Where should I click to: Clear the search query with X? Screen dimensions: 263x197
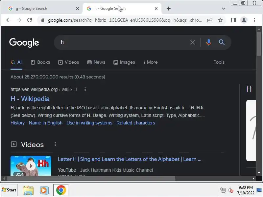[x=193, y=42]
